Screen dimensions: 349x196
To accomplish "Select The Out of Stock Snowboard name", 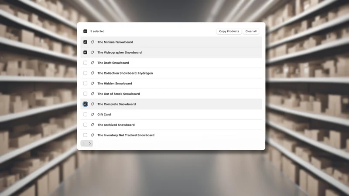I will tap(119, 94).
